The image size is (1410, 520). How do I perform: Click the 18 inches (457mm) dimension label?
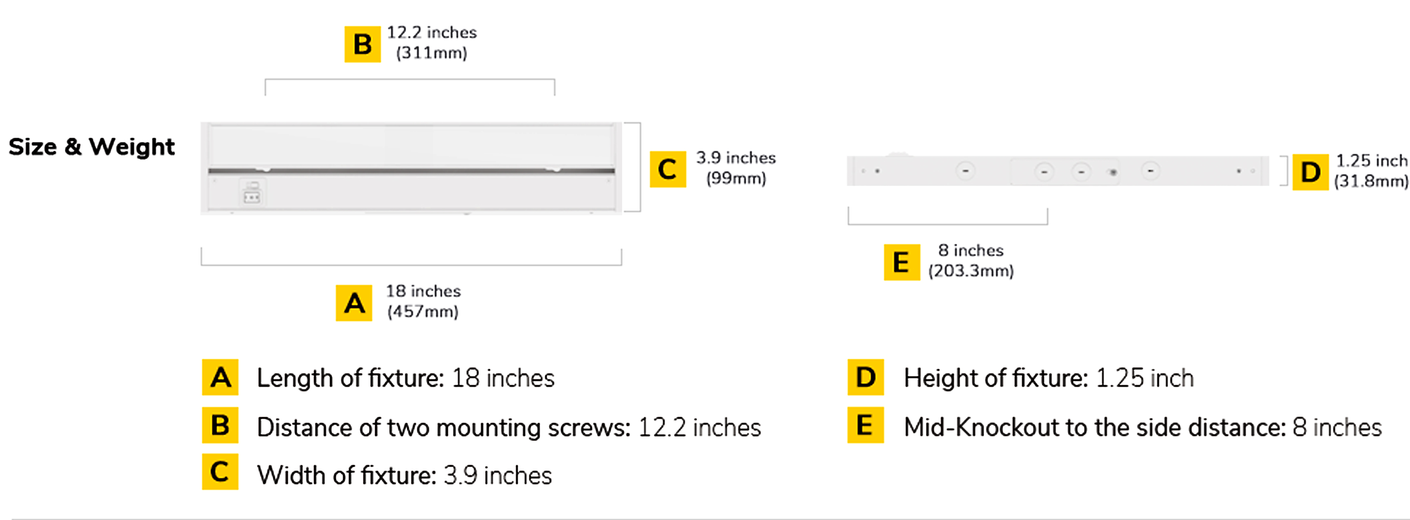point(423,301)
